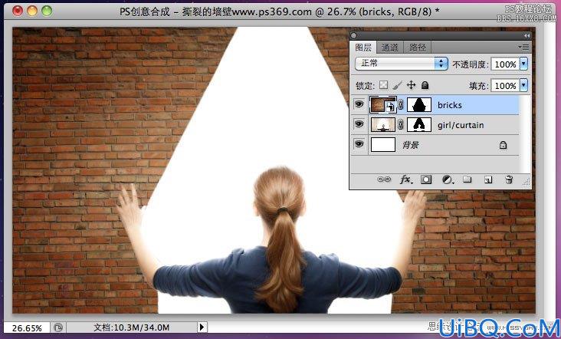
Task: Open the 正常 blend mode dropdown
Action: click(401, 64)
